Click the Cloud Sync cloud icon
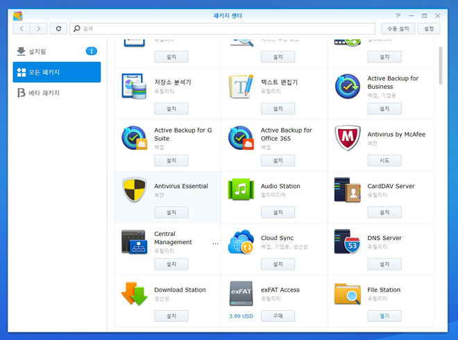458x340 pixels. tap(241, 242)
